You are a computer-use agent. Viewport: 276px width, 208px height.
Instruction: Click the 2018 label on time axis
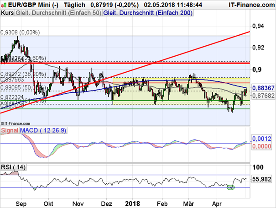click(x=133, y=204)
